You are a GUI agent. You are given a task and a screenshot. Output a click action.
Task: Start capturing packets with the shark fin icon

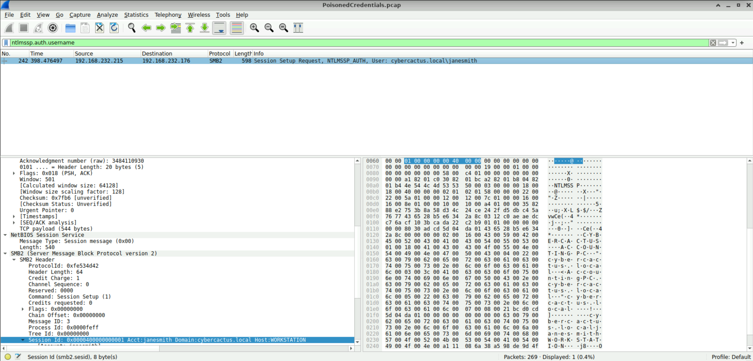tap(9, 28)
